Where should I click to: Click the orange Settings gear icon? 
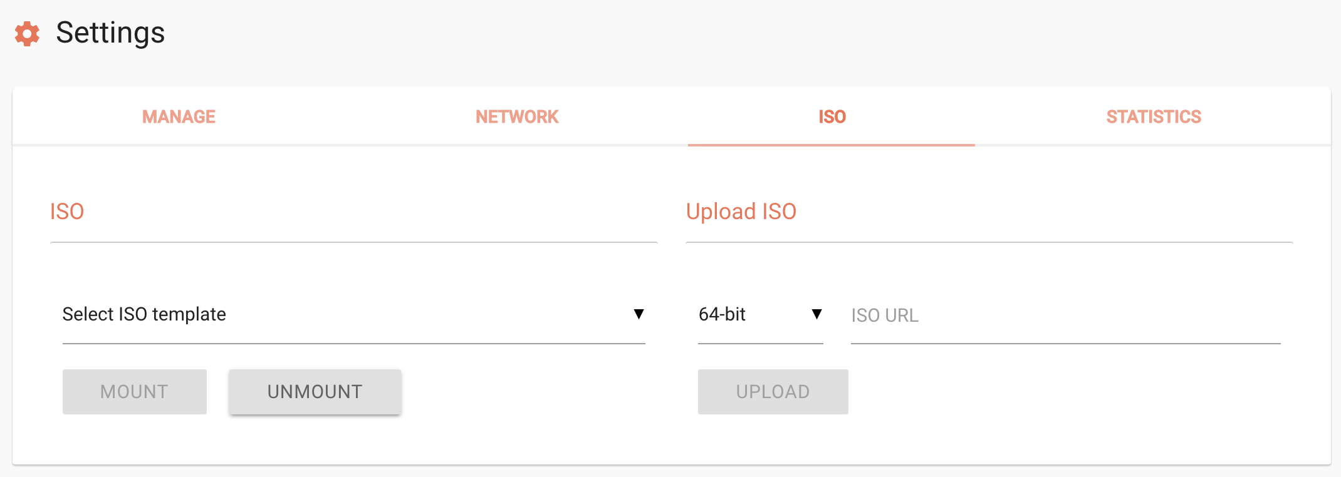point(27,33)
